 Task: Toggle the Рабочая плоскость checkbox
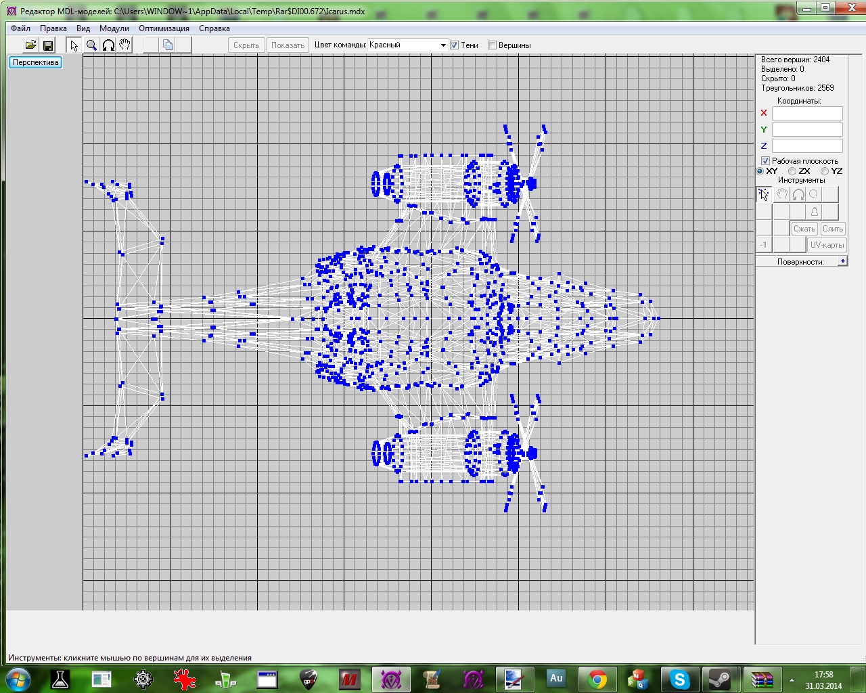point(765,161)
